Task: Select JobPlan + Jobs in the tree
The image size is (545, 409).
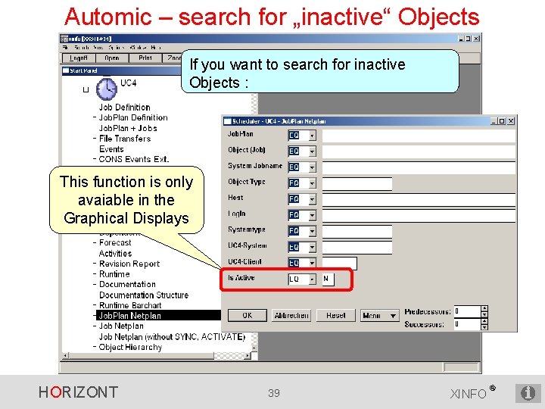Action: 128,128
